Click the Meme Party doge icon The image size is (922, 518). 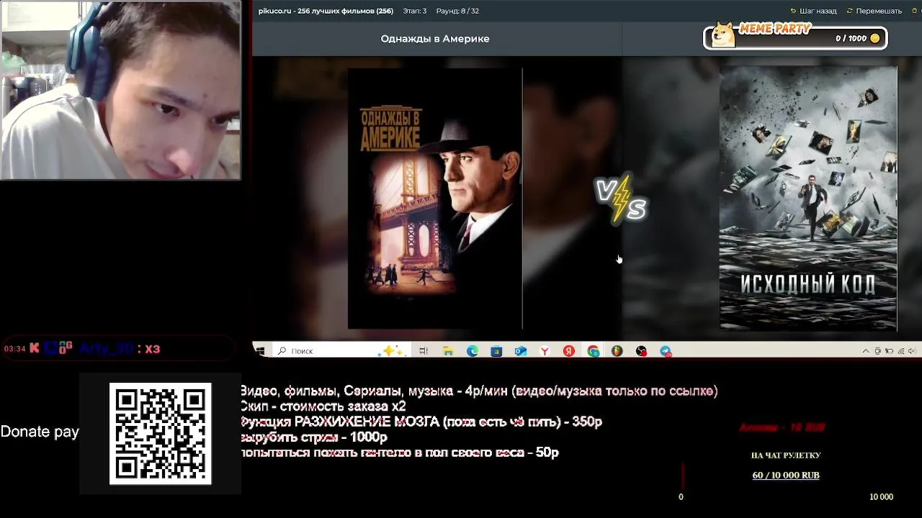pos(723,35)
